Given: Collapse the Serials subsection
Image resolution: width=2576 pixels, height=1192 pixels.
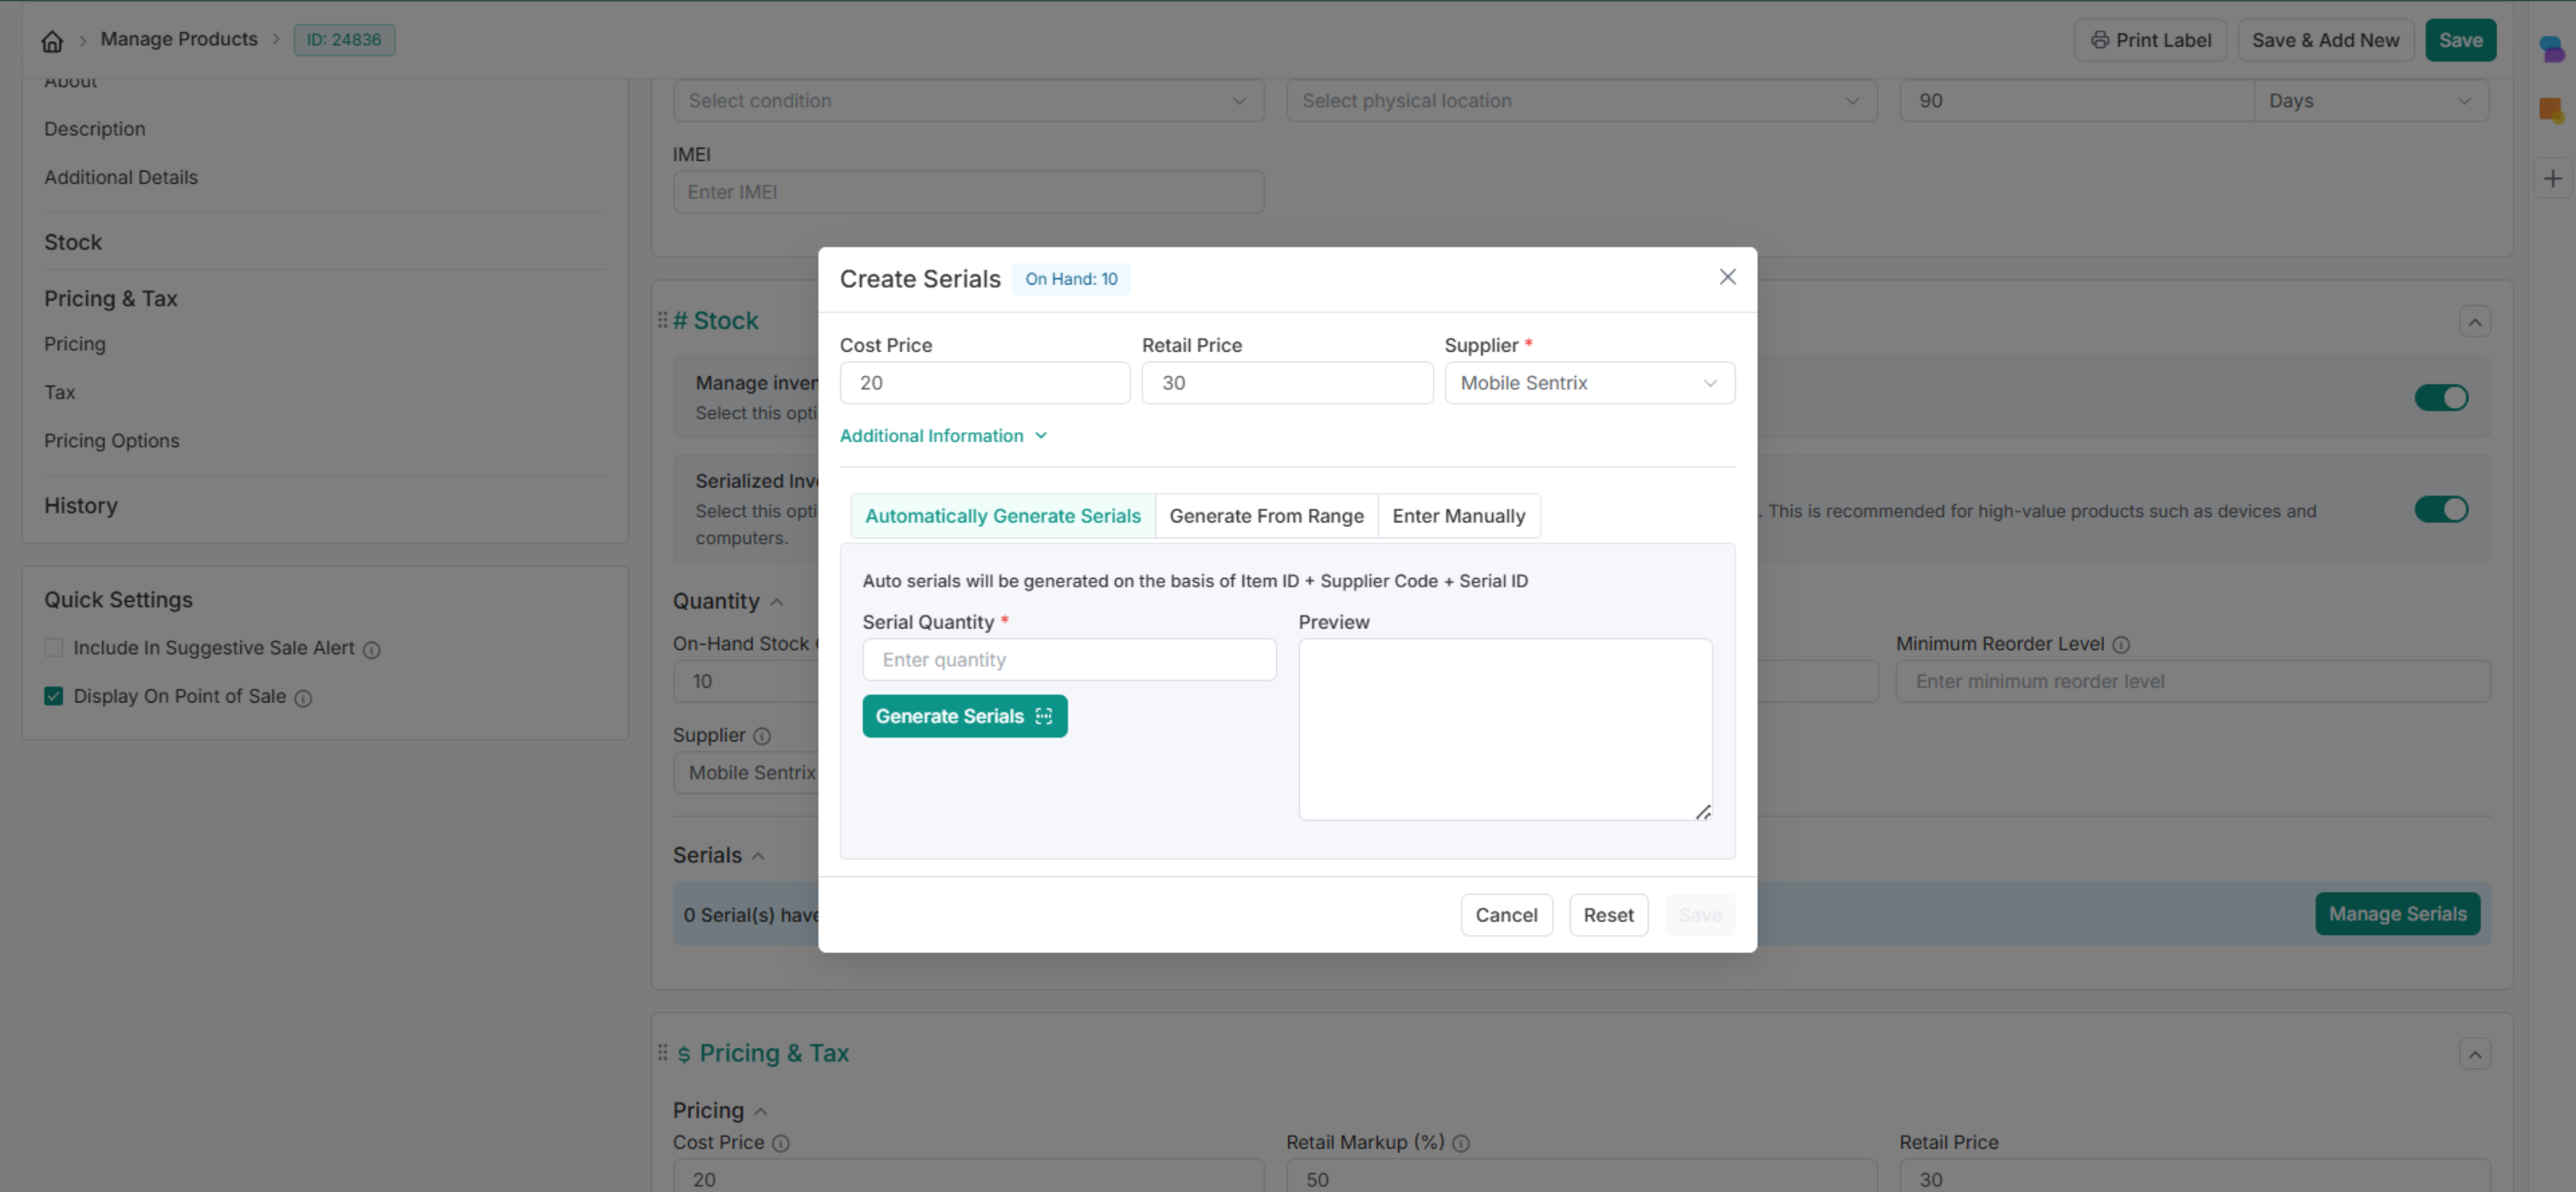Looking at the screenshot, I should pyautogui.click(x=758, y=856).
